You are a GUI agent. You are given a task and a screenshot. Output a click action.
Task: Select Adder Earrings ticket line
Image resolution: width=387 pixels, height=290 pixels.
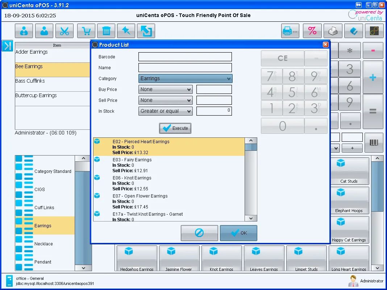pos(52,55)
